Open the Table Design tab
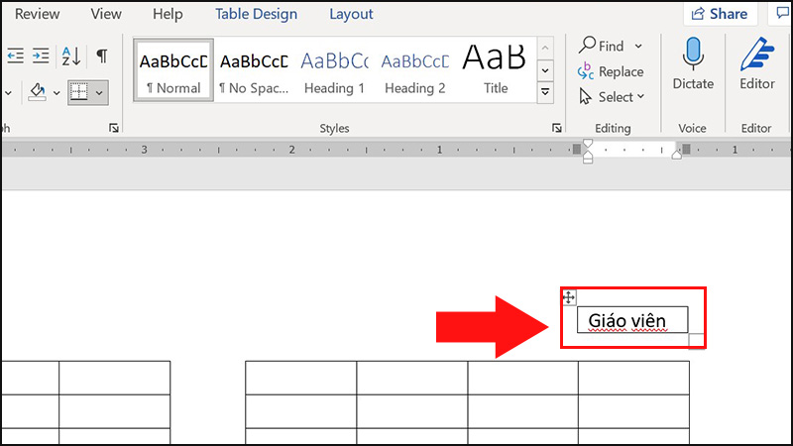The image size is (793, 446). (x=256, y=14)
